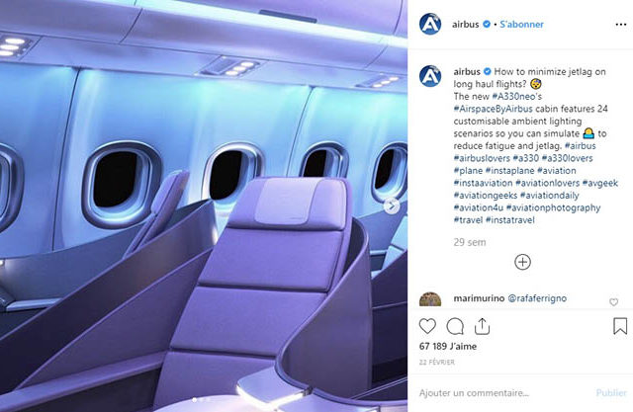Share the post using the share icon

pos(482,326)
